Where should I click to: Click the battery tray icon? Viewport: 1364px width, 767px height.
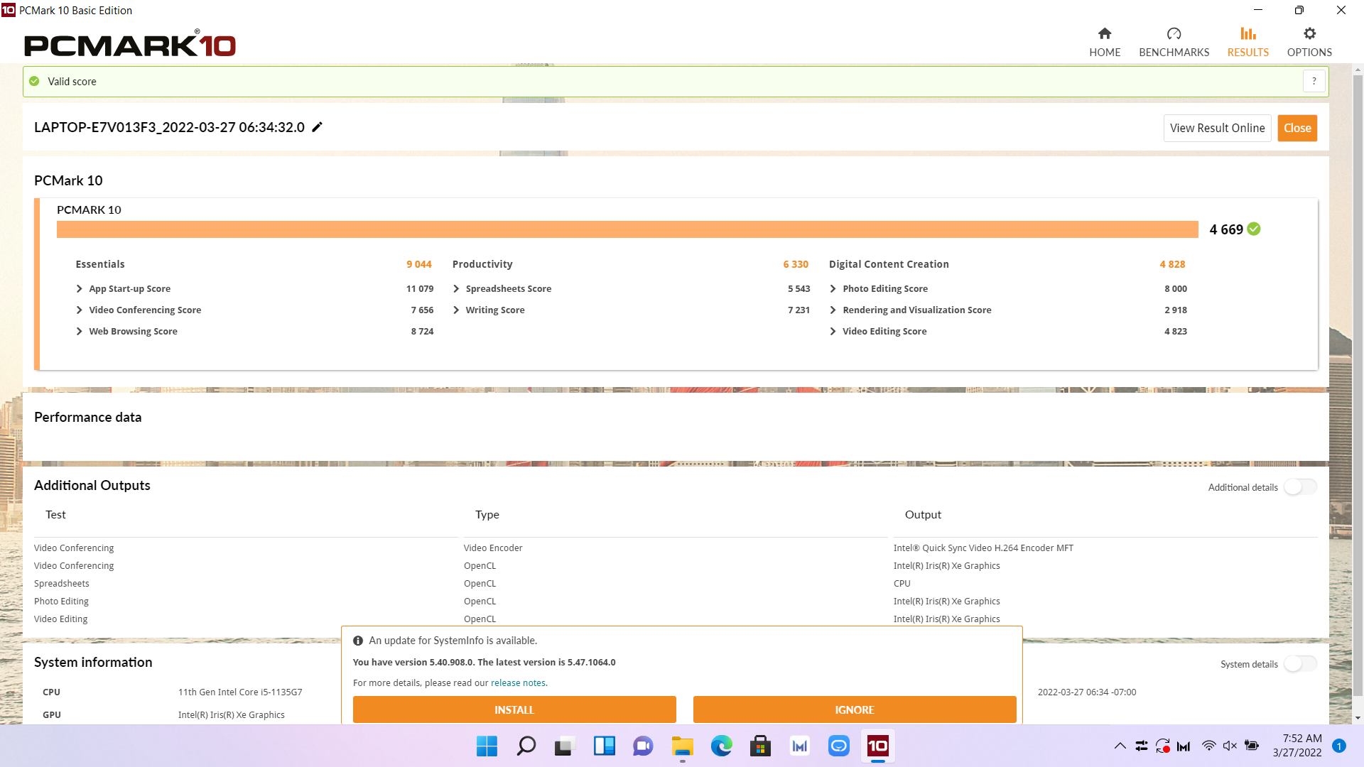click(1252, 746)
